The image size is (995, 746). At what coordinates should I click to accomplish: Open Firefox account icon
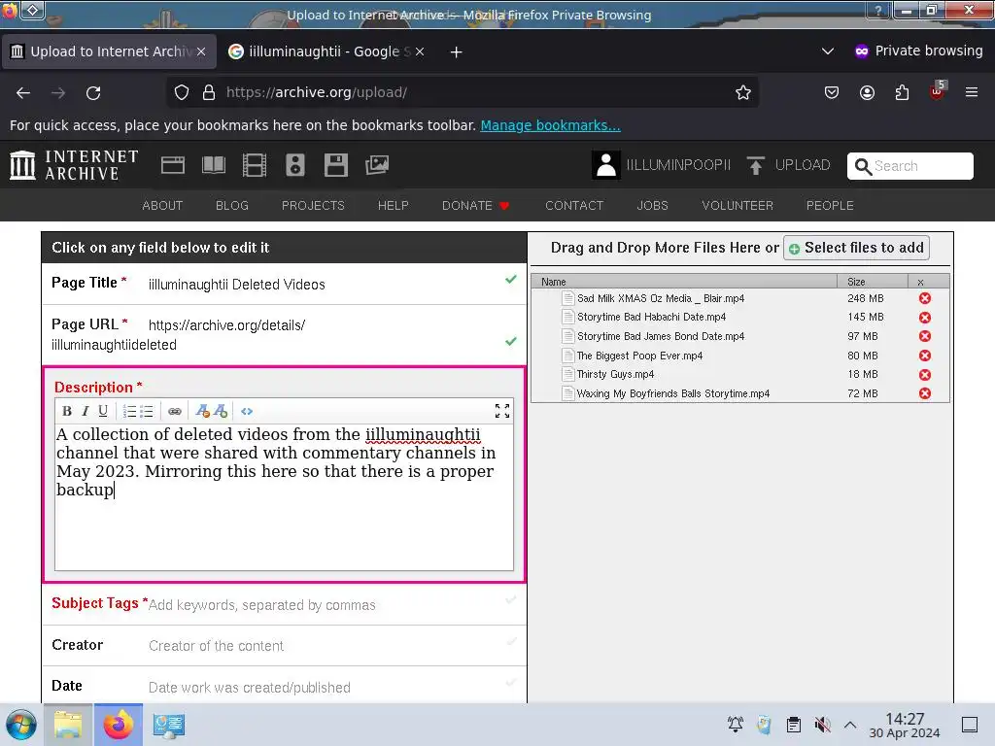[867, 92]
